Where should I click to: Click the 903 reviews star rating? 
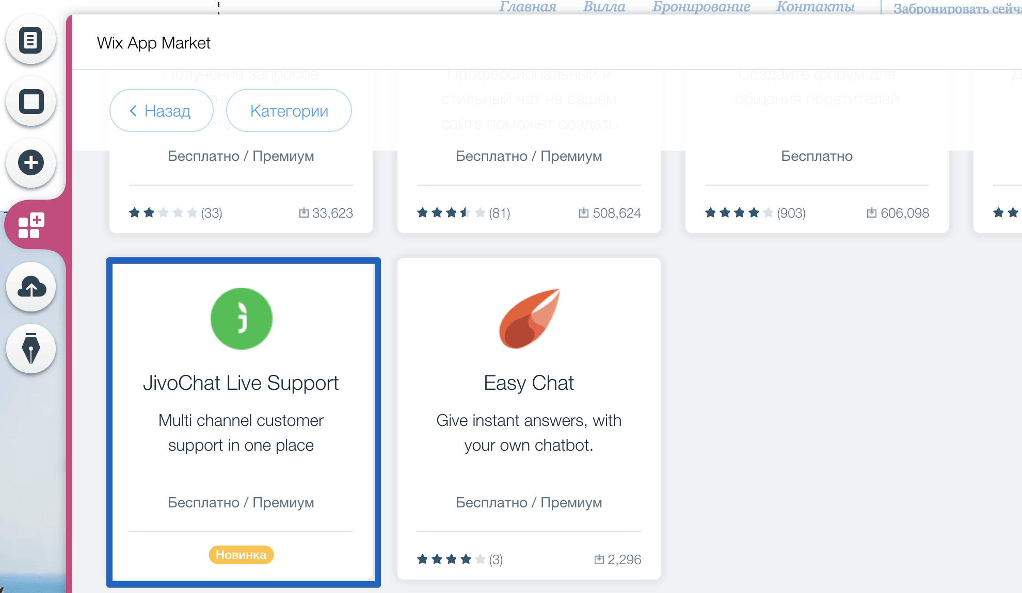[739, 213]
